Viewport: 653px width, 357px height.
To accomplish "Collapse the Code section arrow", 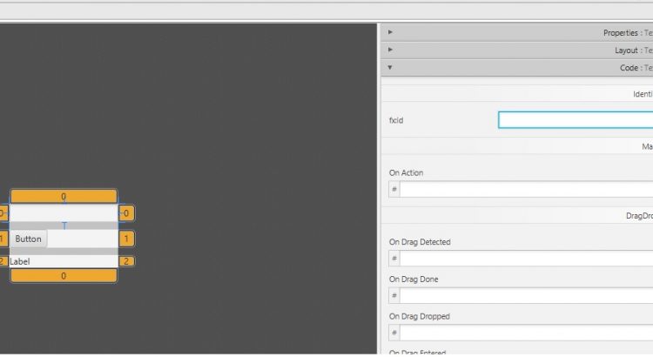I will pyautogui.click(x=390, y=67).
